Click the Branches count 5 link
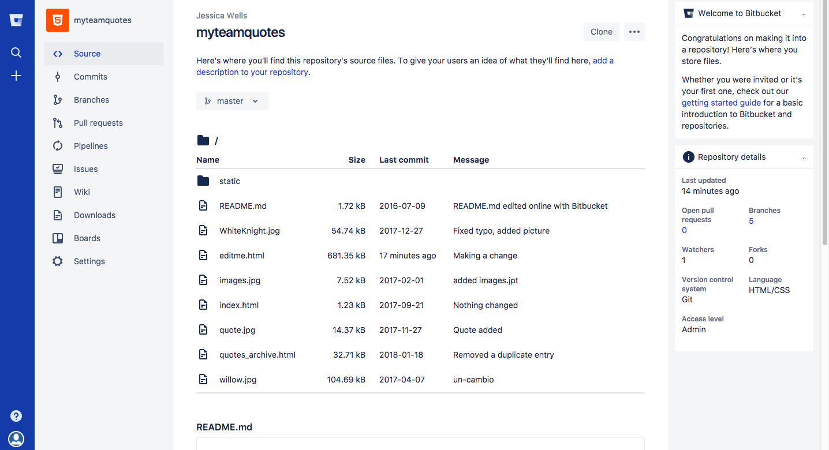 [x=751, y=221]
